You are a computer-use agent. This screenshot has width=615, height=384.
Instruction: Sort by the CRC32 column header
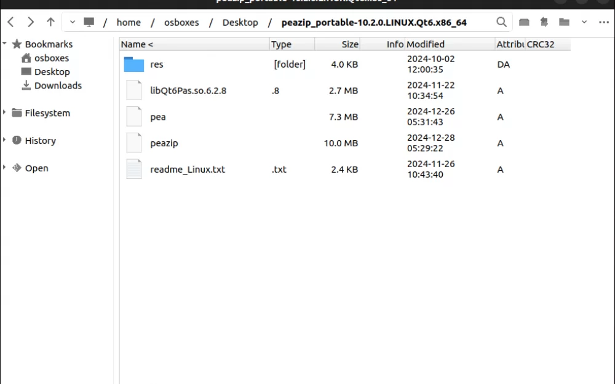(547, 44)
